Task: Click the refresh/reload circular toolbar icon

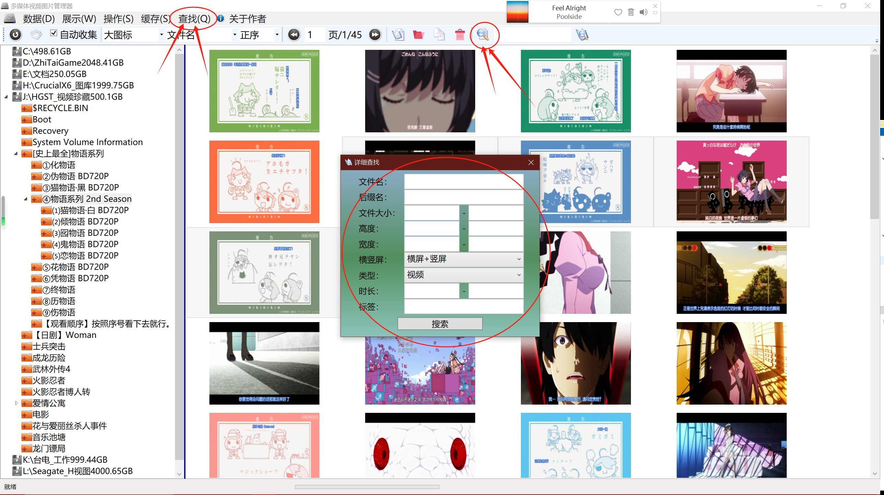Action: [15, 35]
